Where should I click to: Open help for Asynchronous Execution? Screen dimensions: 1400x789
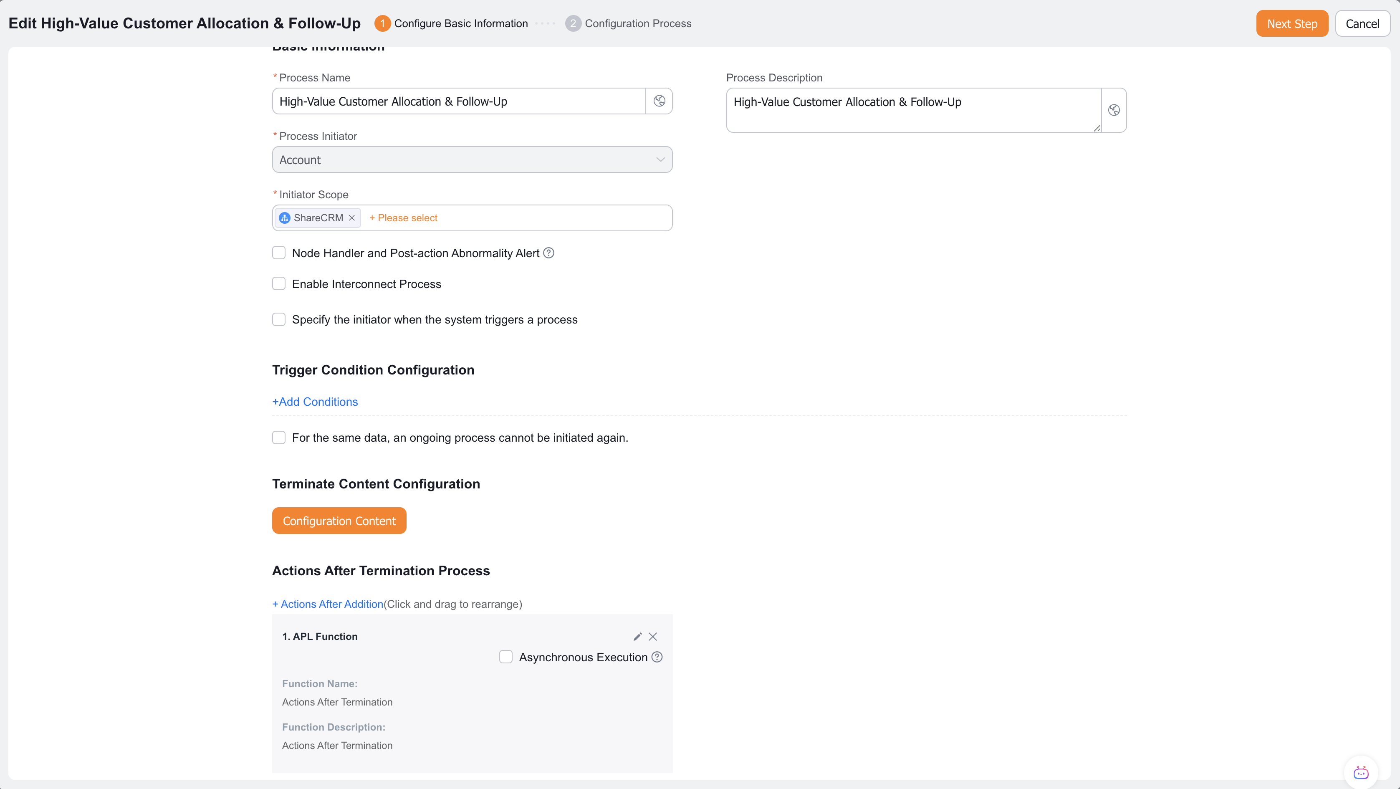pyautogui.click(x=657, y=657)
